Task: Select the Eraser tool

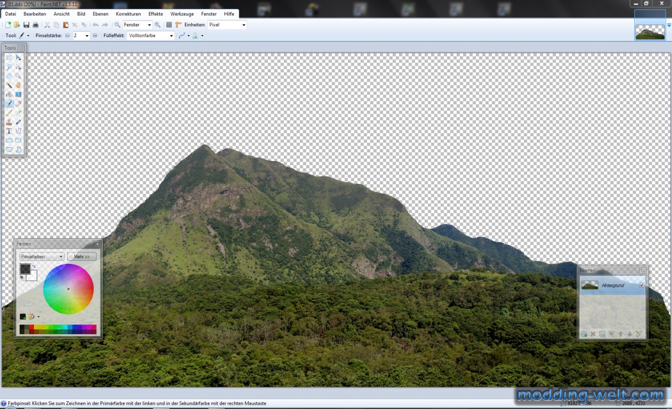Action: [x=19, y=103]
